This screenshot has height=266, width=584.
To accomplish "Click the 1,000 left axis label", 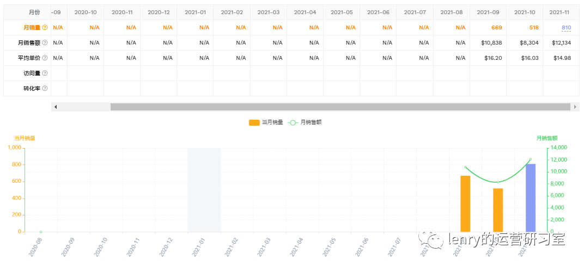I will pos(15,148).
